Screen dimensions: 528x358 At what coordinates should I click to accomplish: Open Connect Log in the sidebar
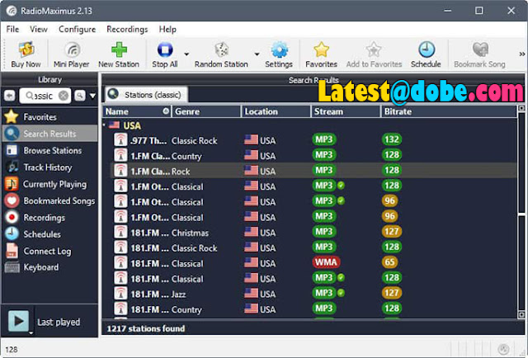click(49, 251)
